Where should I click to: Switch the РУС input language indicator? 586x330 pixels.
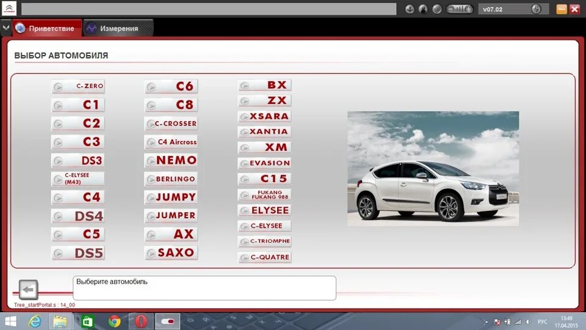[542, 322]
